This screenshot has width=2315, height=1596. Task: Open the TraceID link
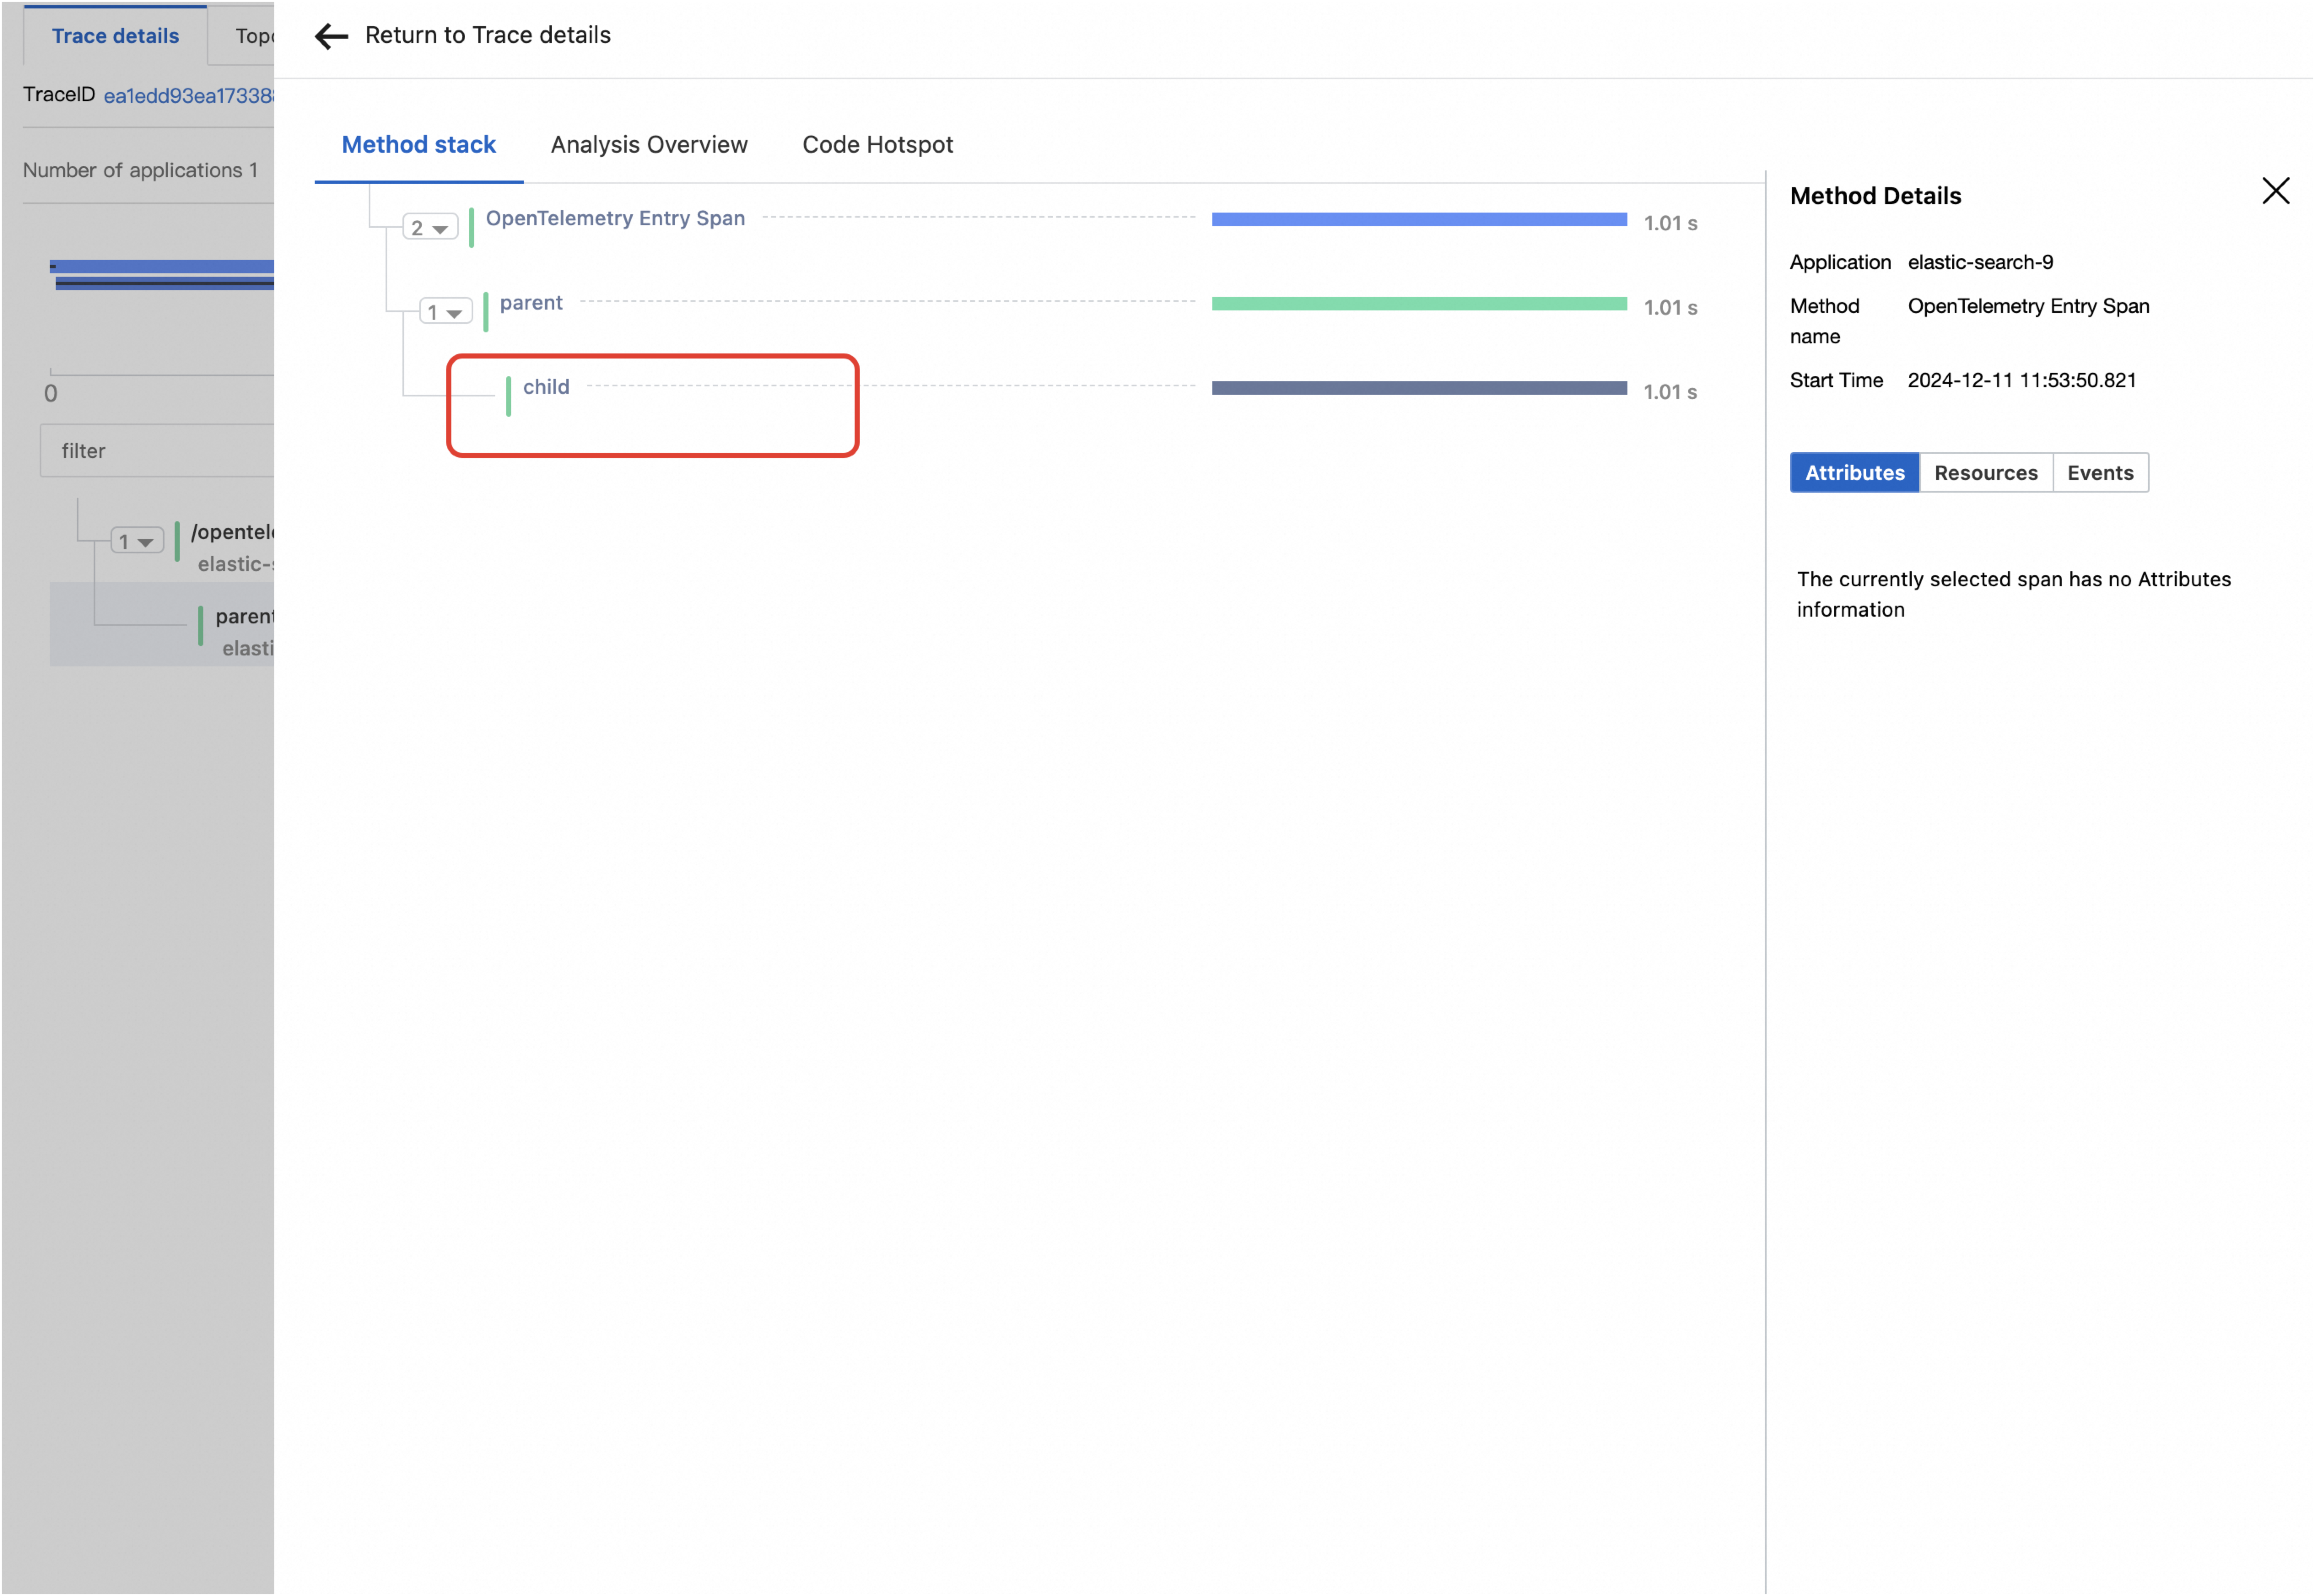(x=188, y=96)
